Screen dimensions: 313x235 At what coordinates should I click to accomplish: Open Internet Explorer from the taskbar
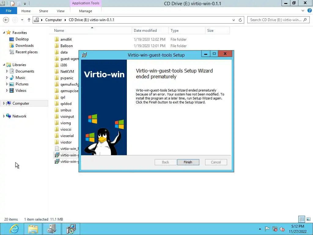click(14, 229)
